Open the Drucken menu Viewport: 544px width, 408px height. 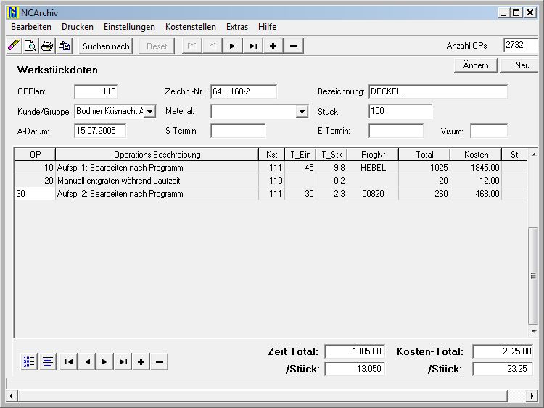pos(78,27)
